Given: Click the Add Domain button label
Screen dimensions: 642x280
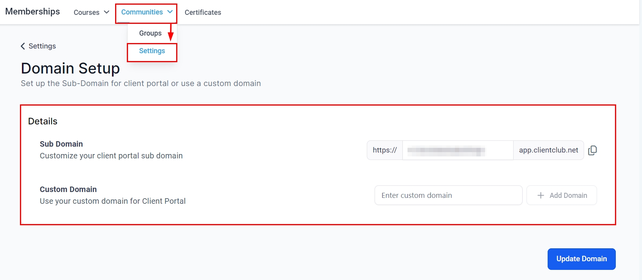Looking at the screenshot, I should (x=568, y=195).
